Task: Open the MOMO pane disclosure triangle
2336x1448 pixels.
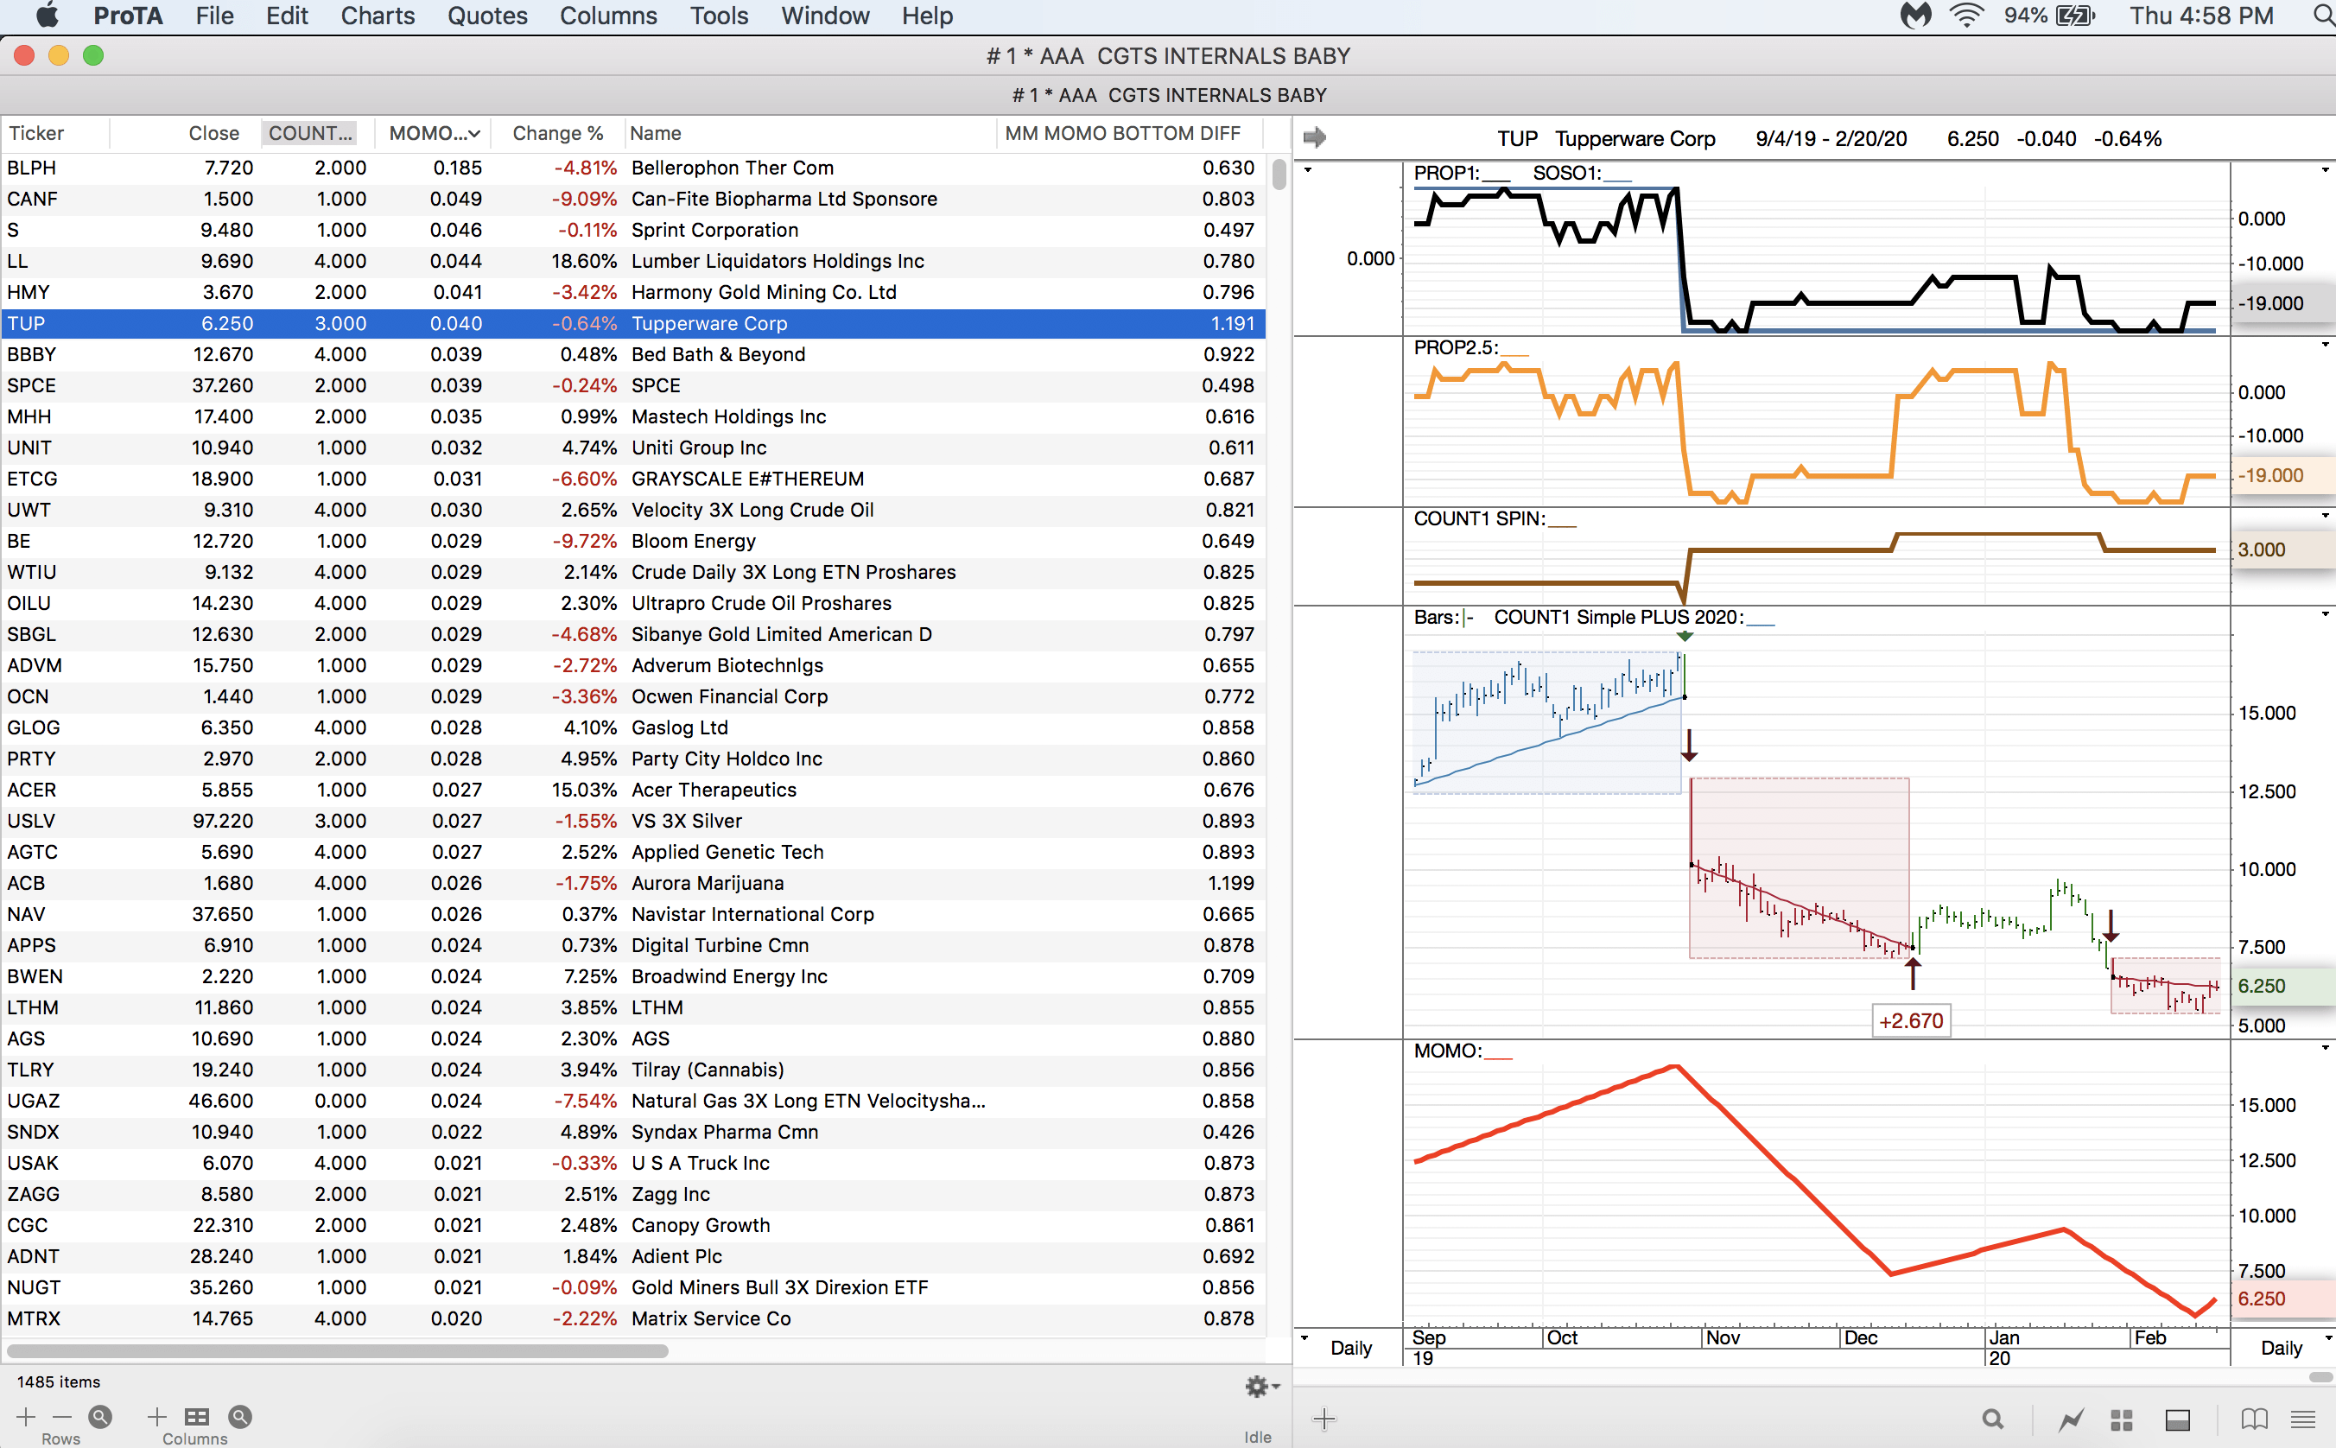Action: 2325,1048
